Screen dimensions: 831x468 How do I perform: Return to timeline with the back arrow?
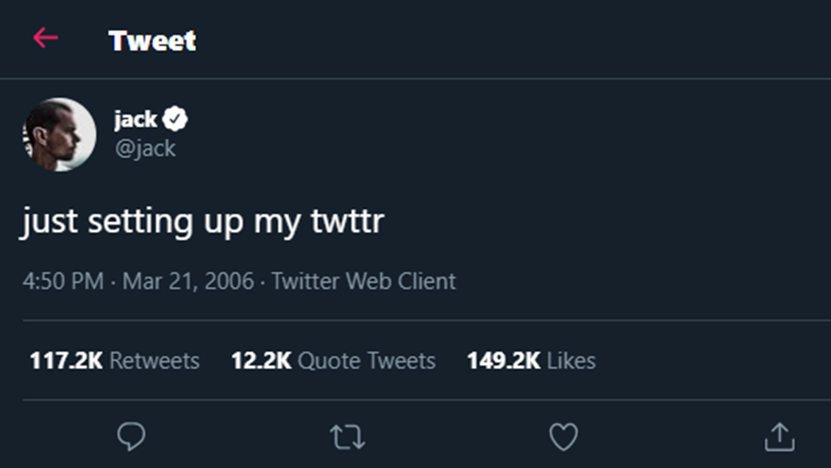coord(46,40)
